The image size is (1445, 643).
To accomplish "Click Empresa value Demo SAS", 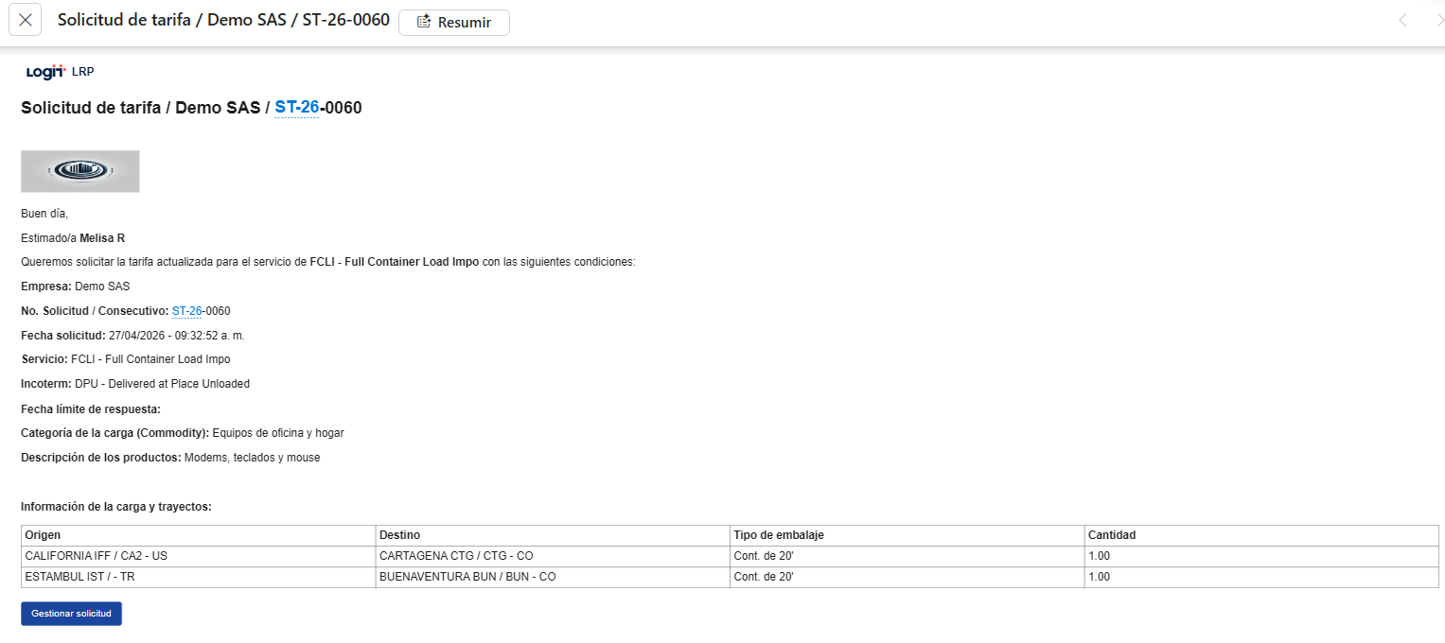I will (x=102, y=287).
